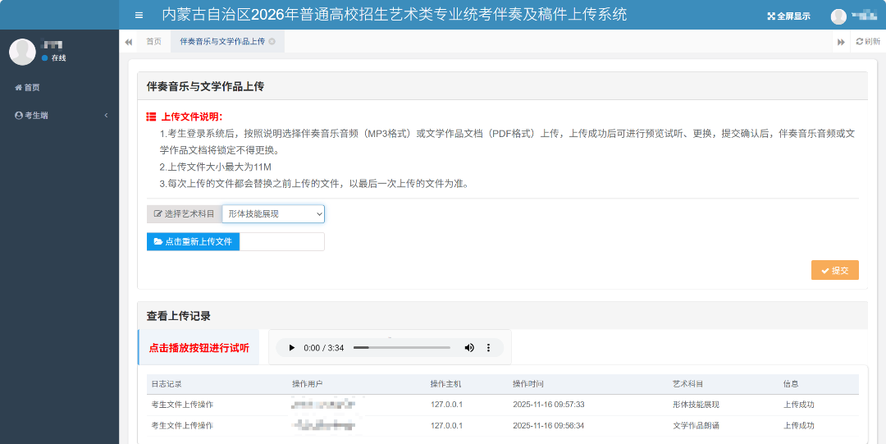Image resolution: width=886 pixels, height=444 pixels.
Task: Click the 在线 online status indicator
Action: pyautogui.click(x=54, y=57)
